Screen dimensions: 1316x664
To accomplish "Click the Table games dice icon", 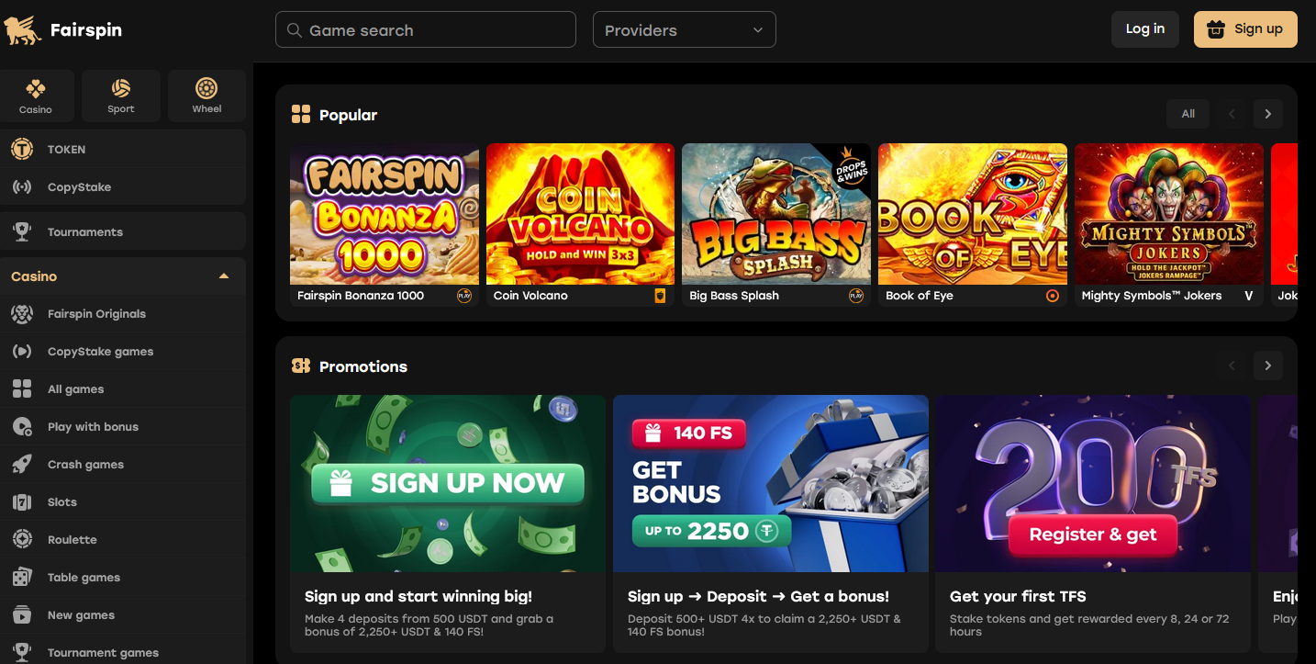I will (22, 578).
